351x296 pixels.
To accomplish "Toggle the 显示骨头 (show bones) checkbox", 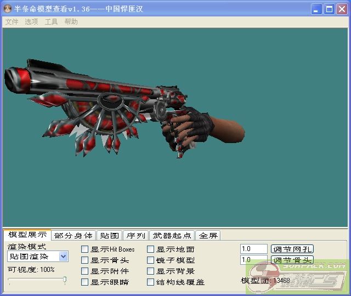I will [x=85, y=260].
